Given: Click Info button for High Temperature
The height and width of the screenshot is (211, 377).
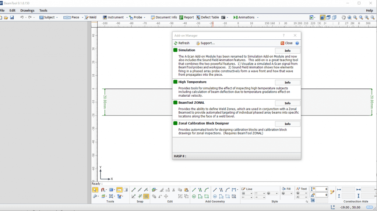Looking at the screenshot, I should point(288,82).
